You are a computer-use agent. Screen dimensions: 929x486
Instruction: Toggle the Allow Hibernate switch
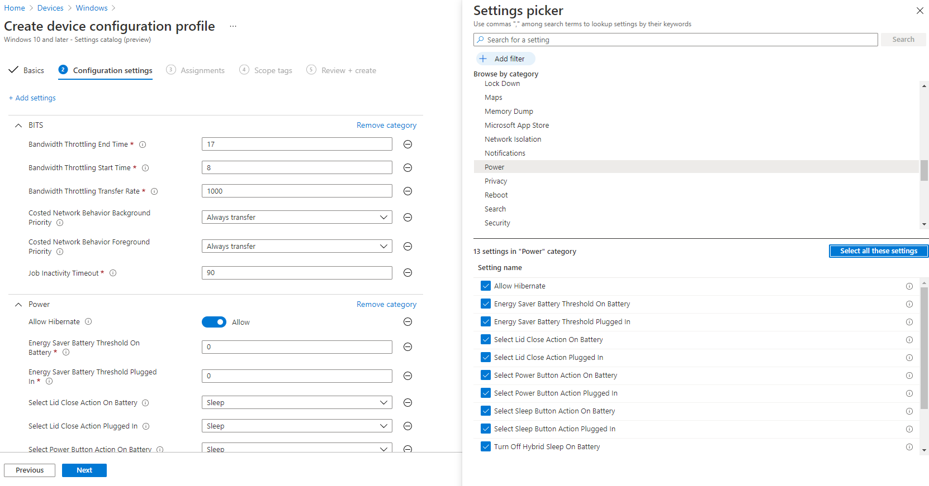pos(214,322)
